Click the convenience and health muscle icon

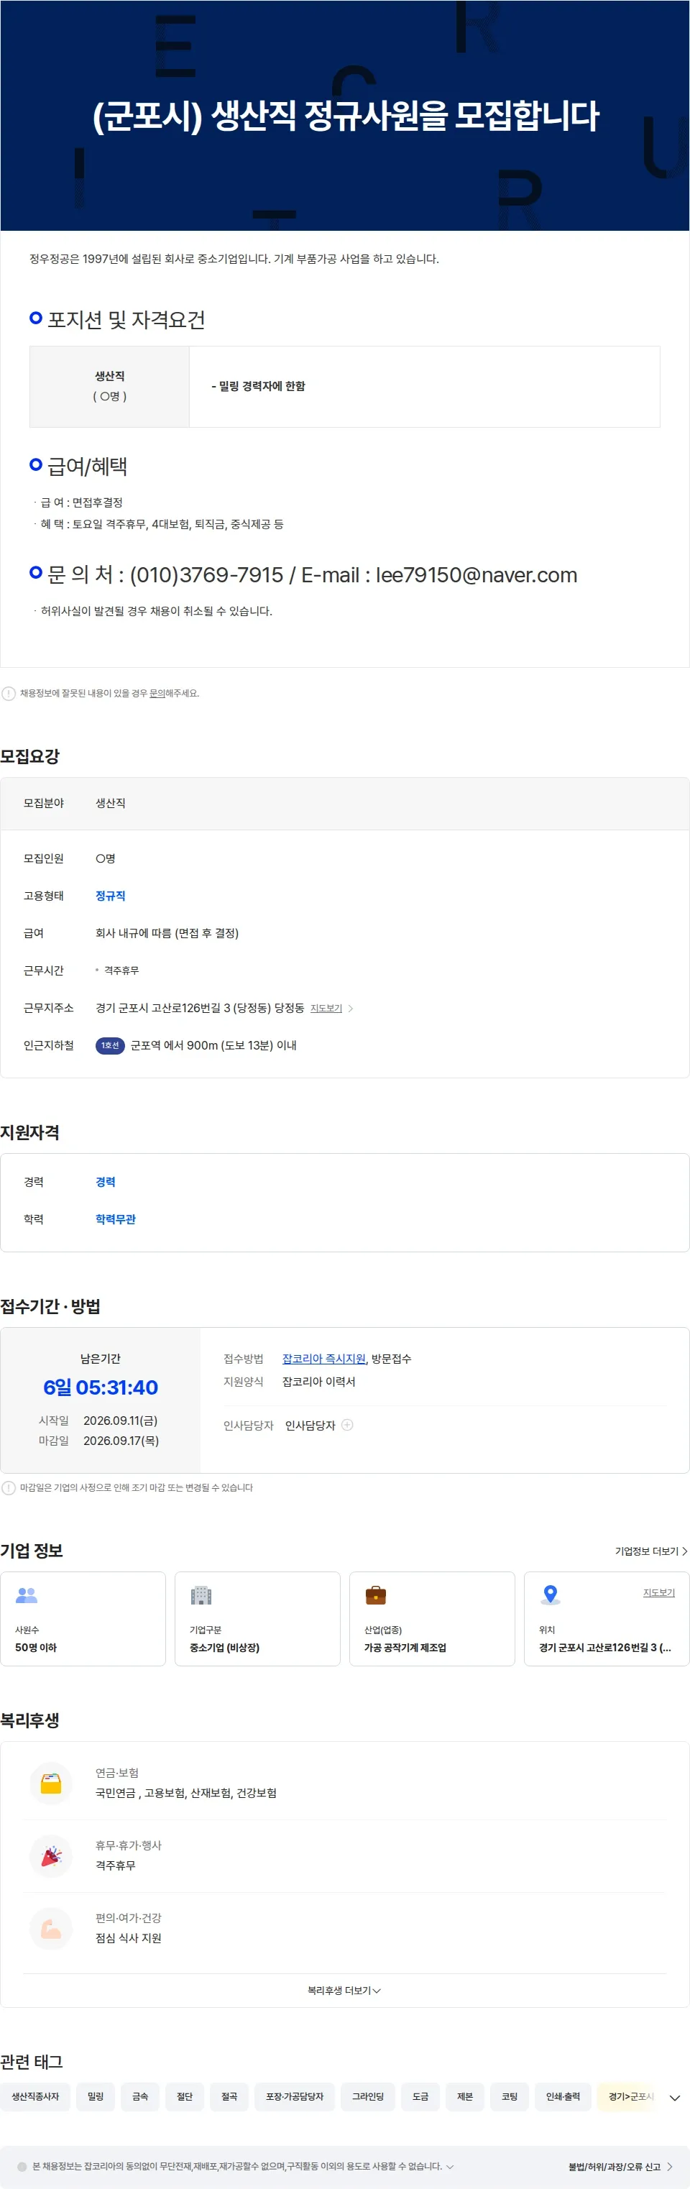point(51,1928)
